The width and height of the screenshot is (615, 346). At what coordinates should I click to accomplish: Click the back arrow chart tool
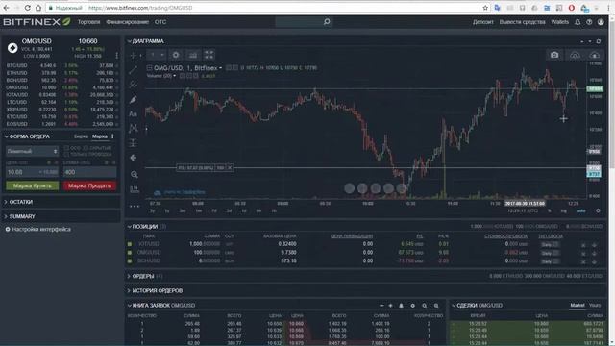[134, 158]
